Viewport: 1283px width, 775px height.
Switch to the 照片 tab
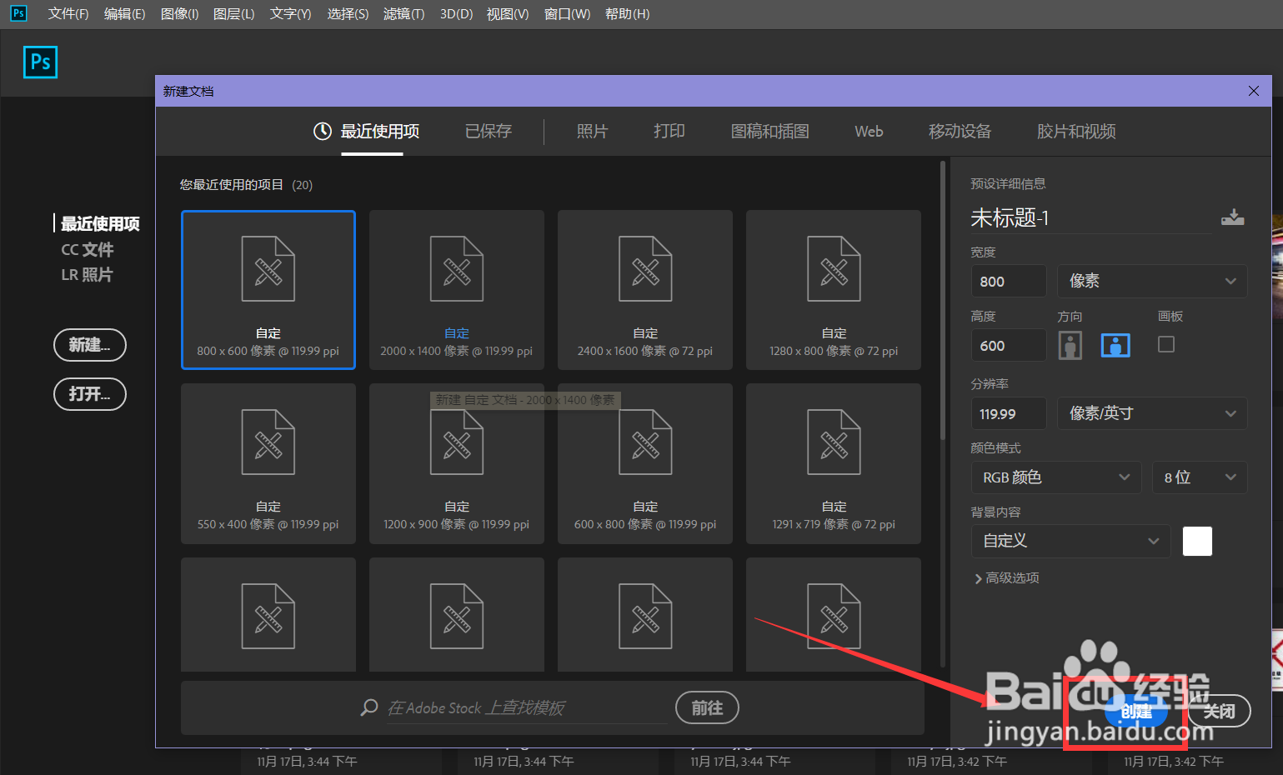click(x=593, y=131)
